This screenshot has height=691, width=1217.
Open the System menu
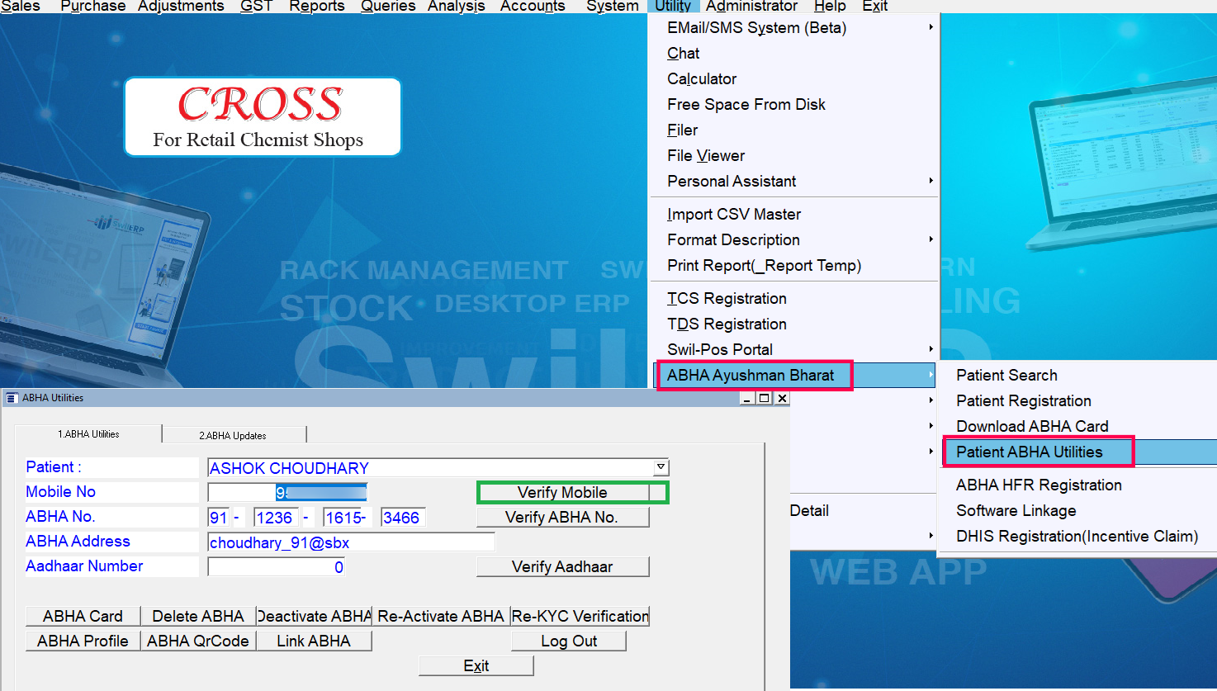tap(612, 6)
